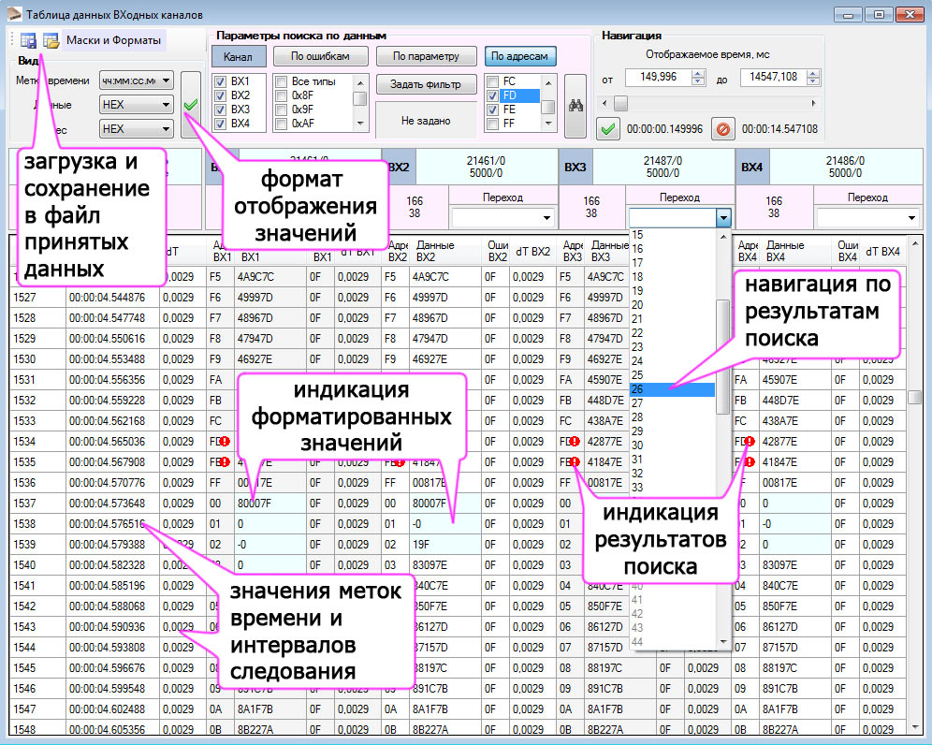Apply display format with green checkmark button
Screen dimensions: 932x745
point(191,104)
